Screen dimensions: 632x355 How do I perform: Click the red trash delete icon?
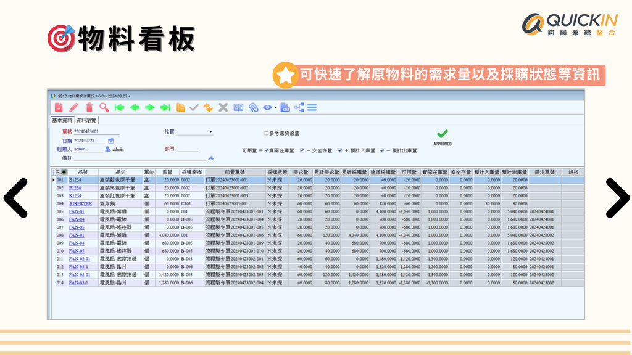89,107
